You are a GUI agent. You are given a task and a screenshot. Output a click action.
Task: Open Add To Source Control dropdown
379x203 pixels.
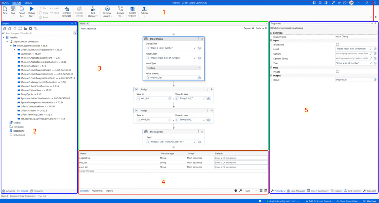(319, 201)
